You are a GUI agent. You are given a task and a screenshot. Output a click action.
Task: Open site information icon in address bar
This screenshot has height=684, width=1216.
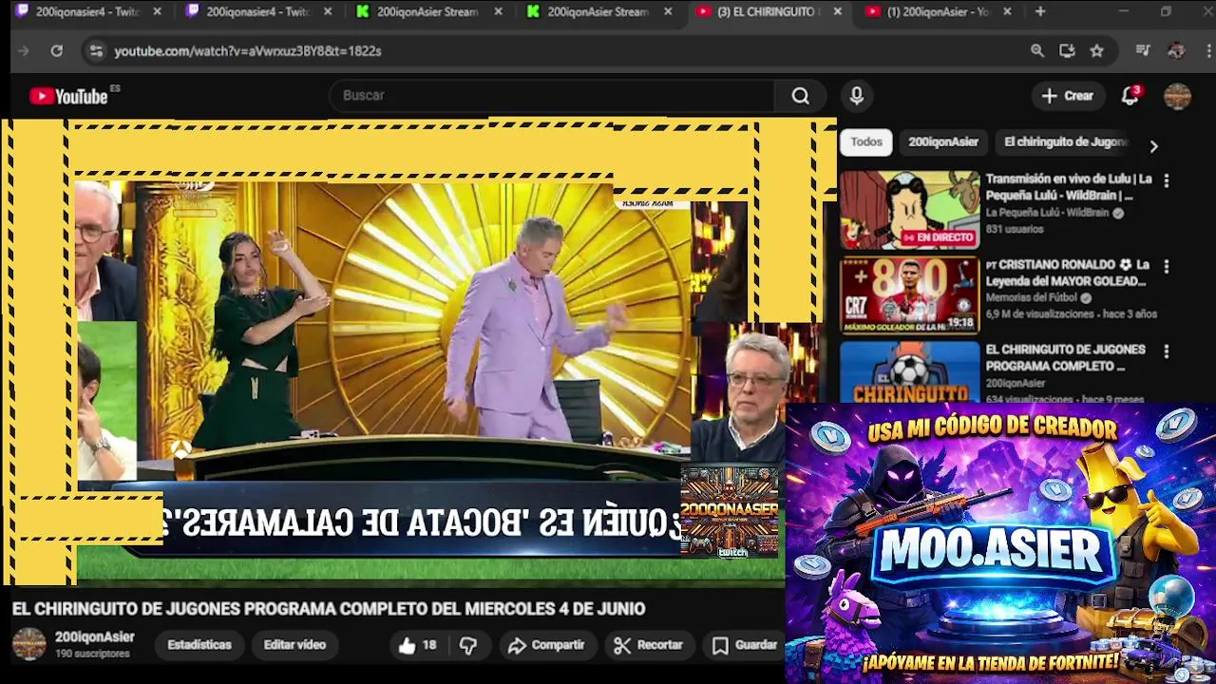(96, 50)
